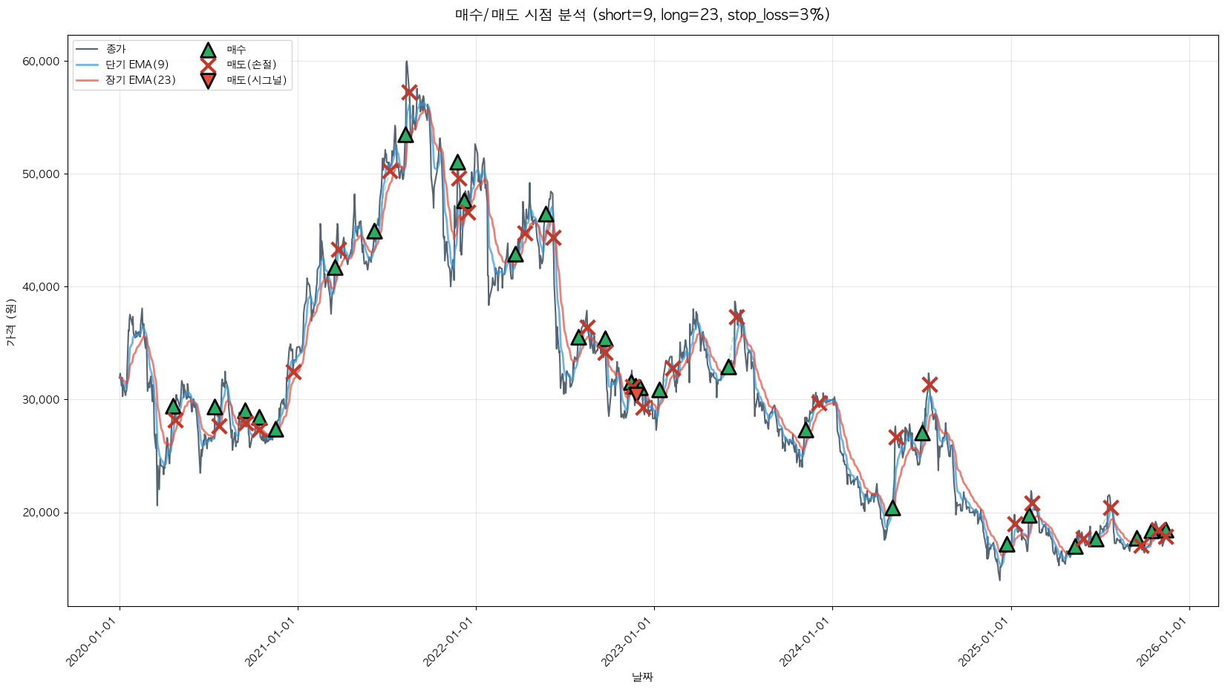
Task: Click the 매도(시그널) inverted triangle legend icon
Action: (208, 80)
